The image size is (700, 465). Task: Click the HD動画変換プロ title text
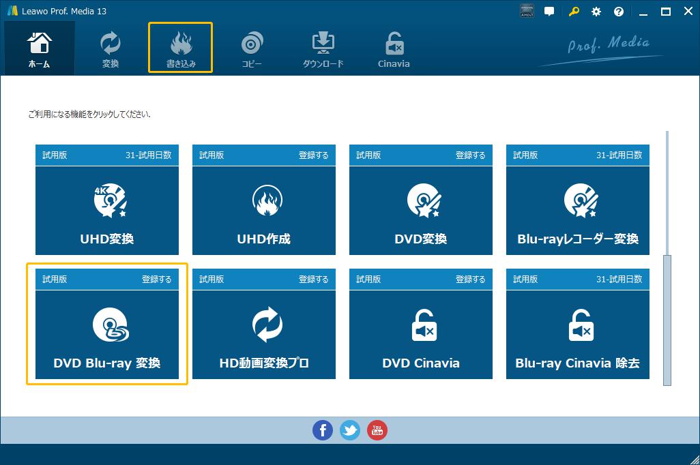(x=264, y=363)
